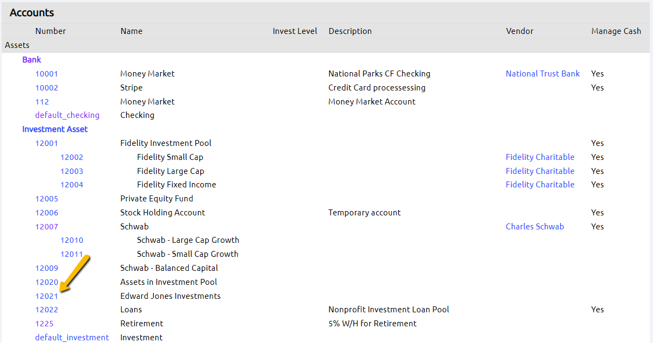Click the Manage Cash Yes for Loans

(x=597, y=310)
